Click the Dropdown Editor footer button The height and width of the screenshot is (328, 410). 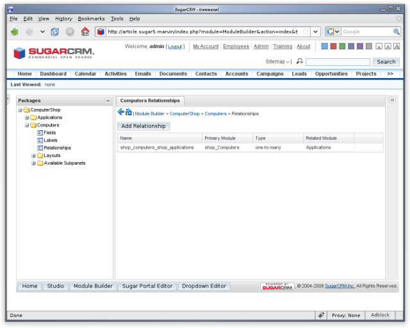point(204,286)
